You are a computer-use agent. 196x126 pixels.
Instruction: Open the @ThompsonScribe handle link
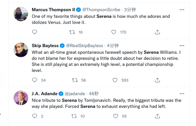point(101,10)
